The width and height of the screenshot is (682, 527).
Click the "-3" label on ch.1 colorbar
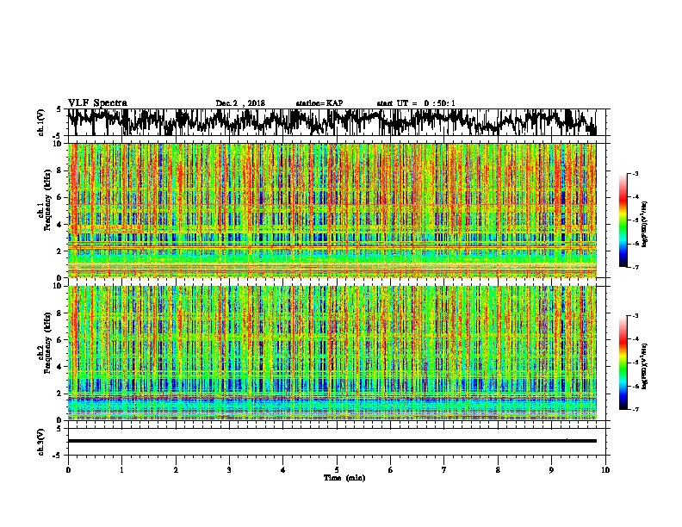(x=635, y=174)
